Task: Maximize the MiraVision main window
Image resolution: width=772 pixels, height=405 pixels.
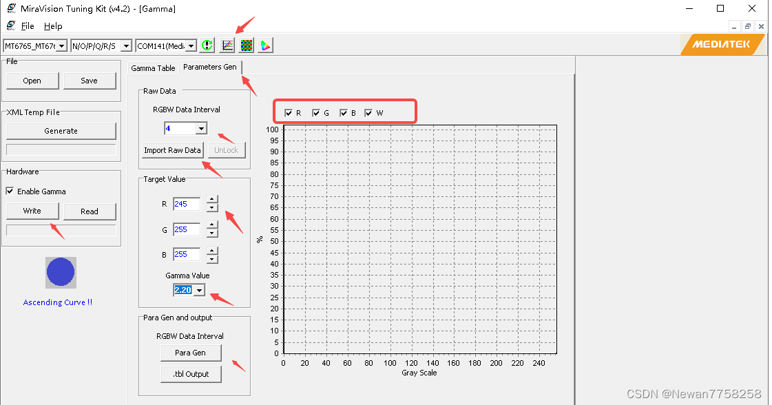Action: [x=720, y=8]
